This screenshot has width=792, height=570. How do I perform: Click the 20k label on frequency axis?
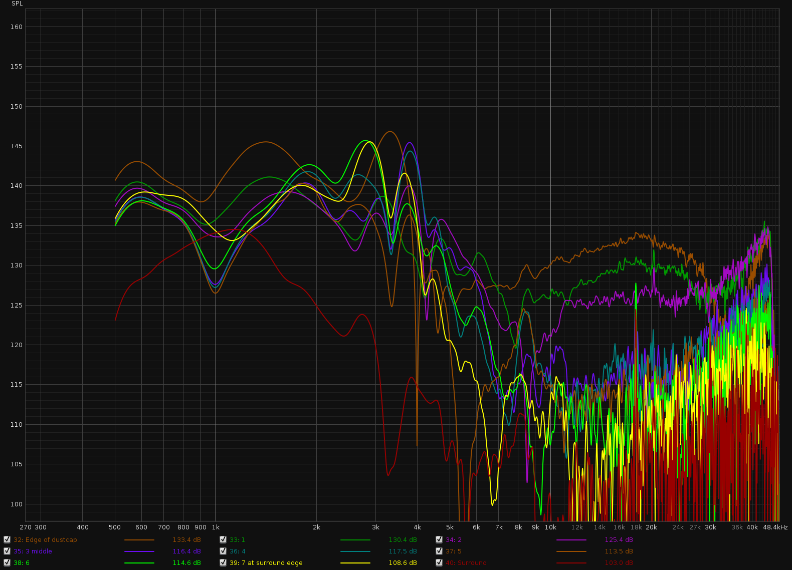click(x=651, y=527)
